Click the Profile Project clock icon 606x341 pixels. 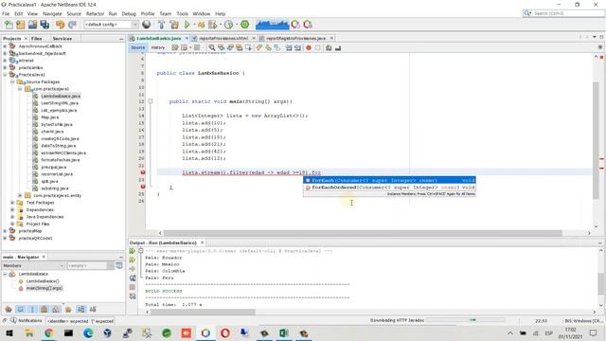point(229,25)
